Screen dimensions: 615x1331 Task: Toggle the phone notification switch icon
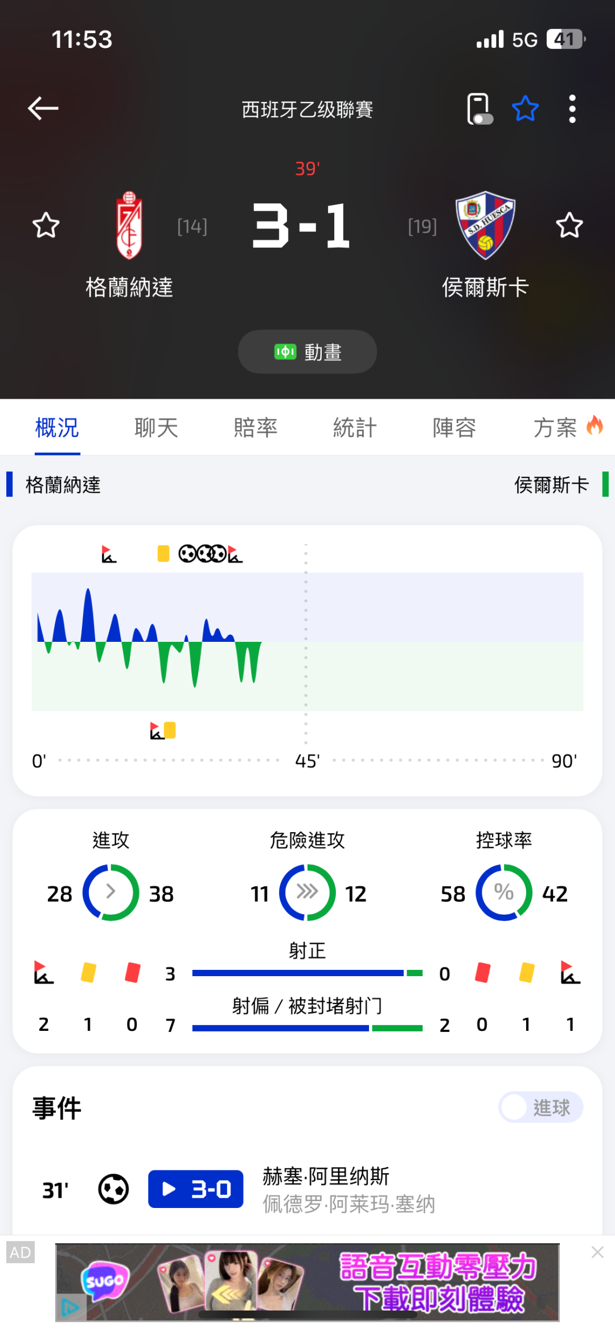pos(479,109)
